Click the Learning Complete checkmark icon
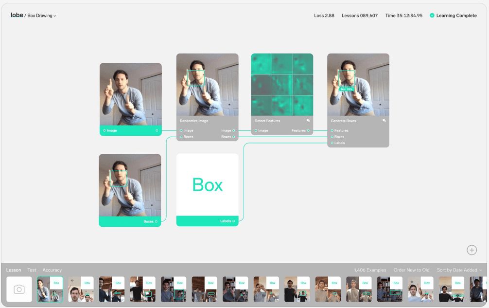 tap(432, 16)
